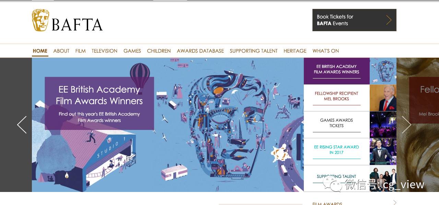439x205 pixels.
Task: Click the golden BAFTA mask logo
Action: (x=40, y=20)
